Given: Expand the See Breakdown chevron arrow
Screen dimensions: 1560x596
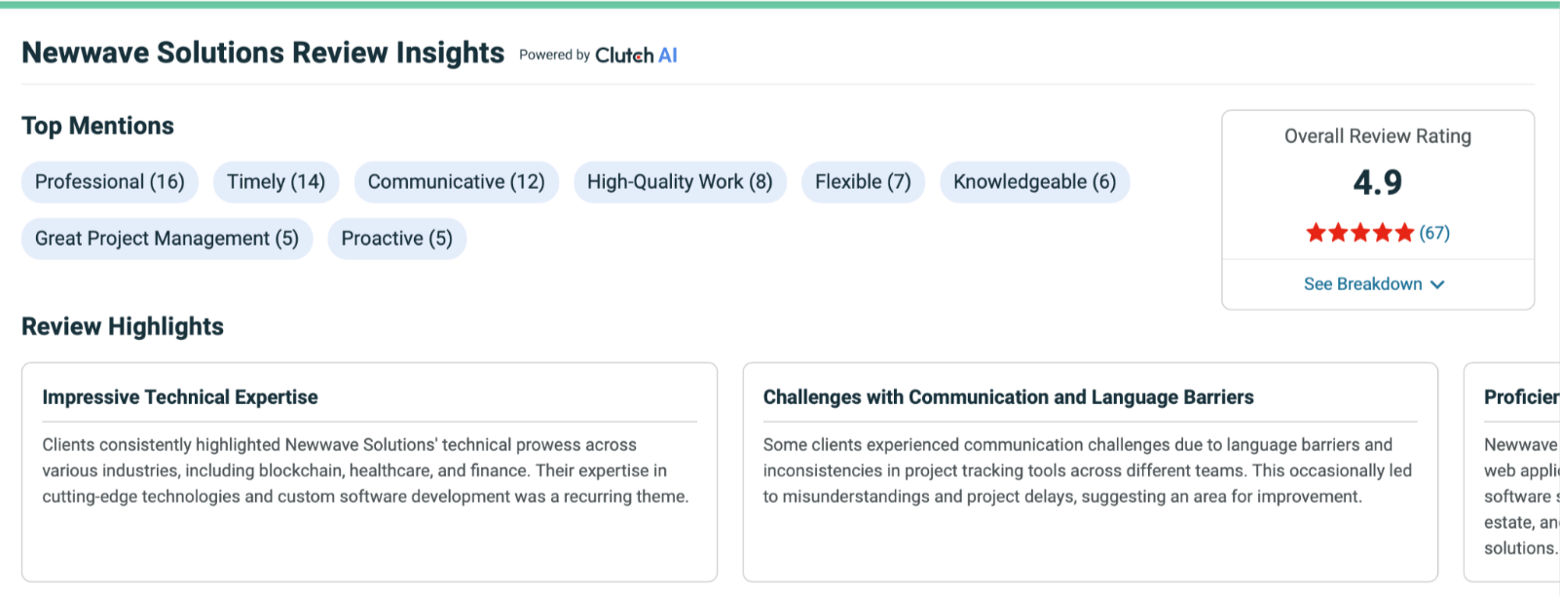Looking at the screenshot, I should click(1438, 284).
